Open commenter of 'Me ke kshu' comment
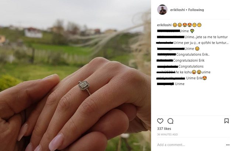 click(x=166, y=72)
